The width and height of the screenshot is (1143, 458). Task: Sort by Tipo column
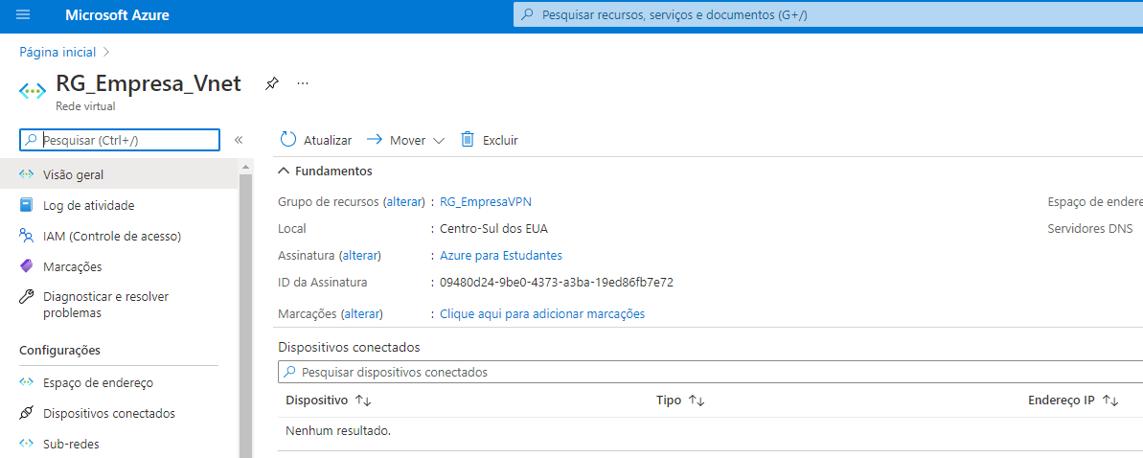(680, 401)
